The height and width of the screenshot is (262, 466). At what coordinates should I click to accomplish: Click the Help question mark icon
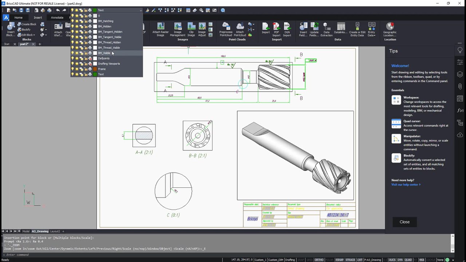tap(223, 10)
